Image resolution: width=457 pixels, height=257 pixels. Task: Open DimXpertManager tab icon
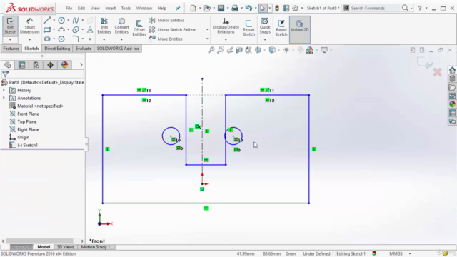pyautogui.click(x=50, y=65)
